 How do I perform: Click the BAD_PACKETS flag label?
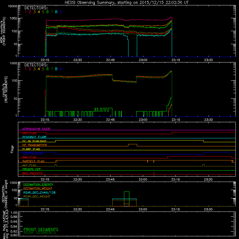33,173
